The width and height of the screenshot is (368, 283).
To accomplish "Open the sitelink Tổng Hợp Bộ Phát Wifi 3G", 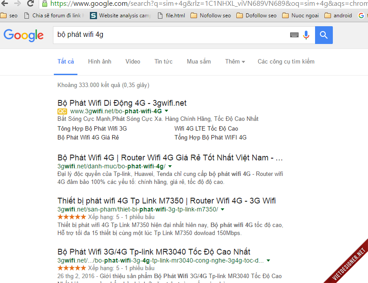I will [x=92, y=128].
